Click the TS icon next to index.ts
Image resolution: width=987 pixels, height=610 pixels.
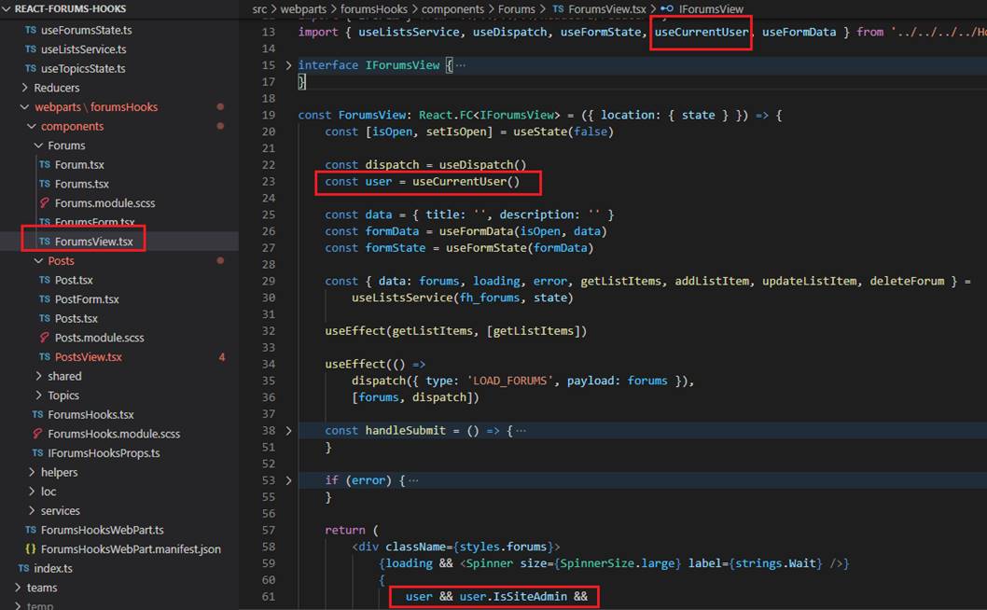[x=24, y=569]
